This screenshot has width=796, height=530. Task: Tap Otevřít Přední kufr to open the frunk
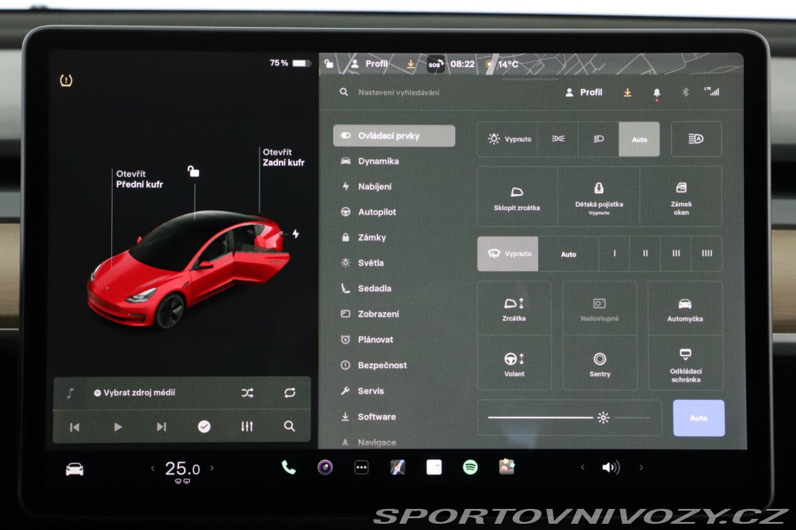tap(139, 179)
